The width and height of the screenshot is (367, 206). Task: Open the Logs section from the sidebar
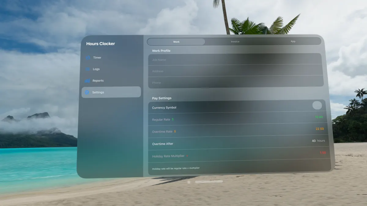tap(96, 69)
